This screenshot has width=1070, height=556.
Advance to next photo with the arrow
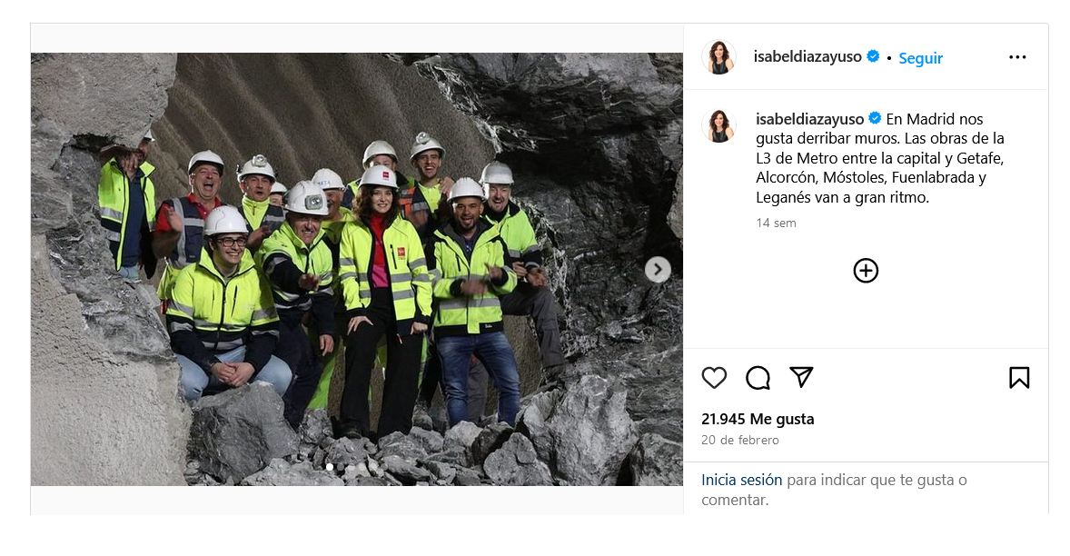click(x=658, y=270)
